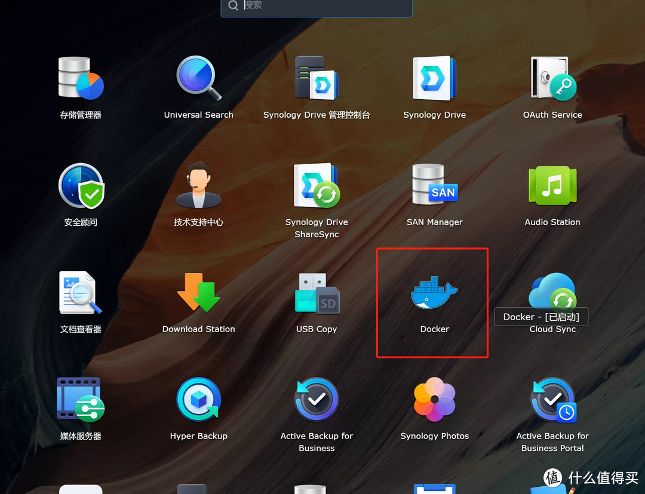Launch Audio Station app

(x=552, y=185)
